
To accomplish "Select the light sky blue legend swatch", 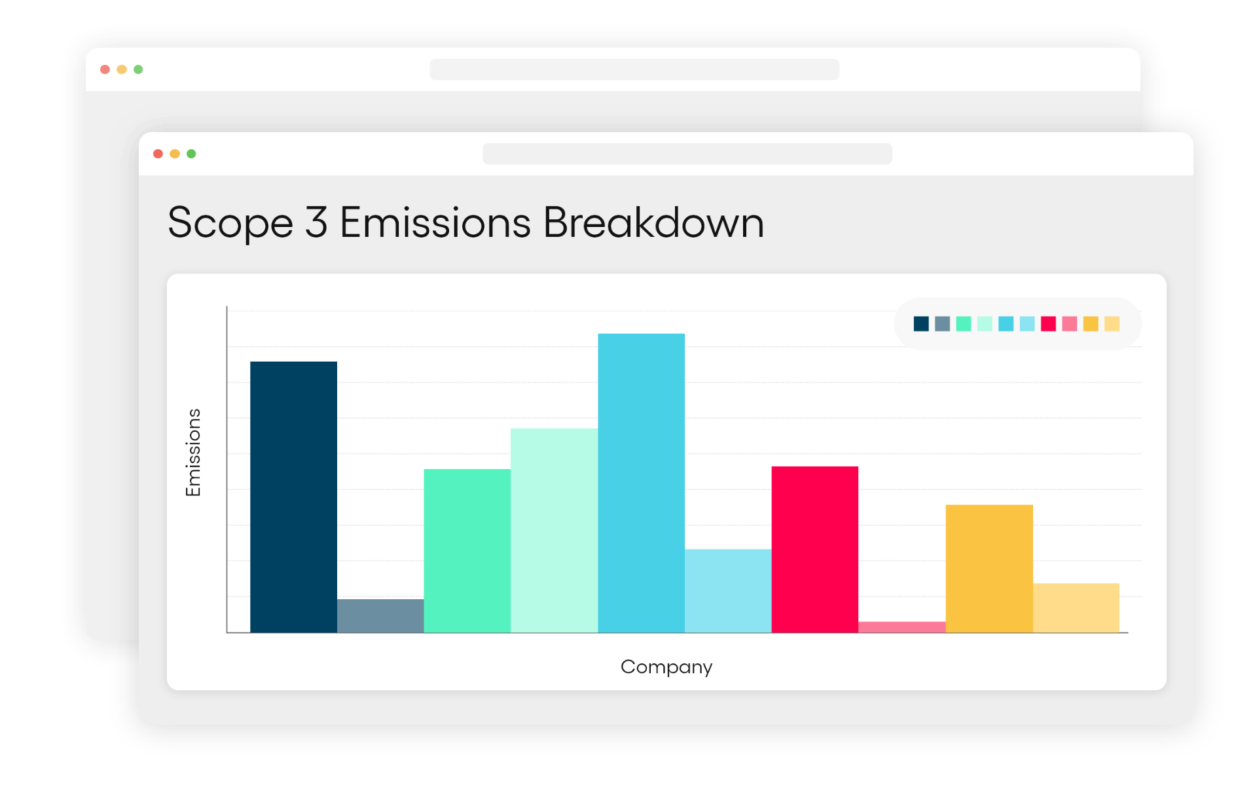I will [x=1027, y=324].
